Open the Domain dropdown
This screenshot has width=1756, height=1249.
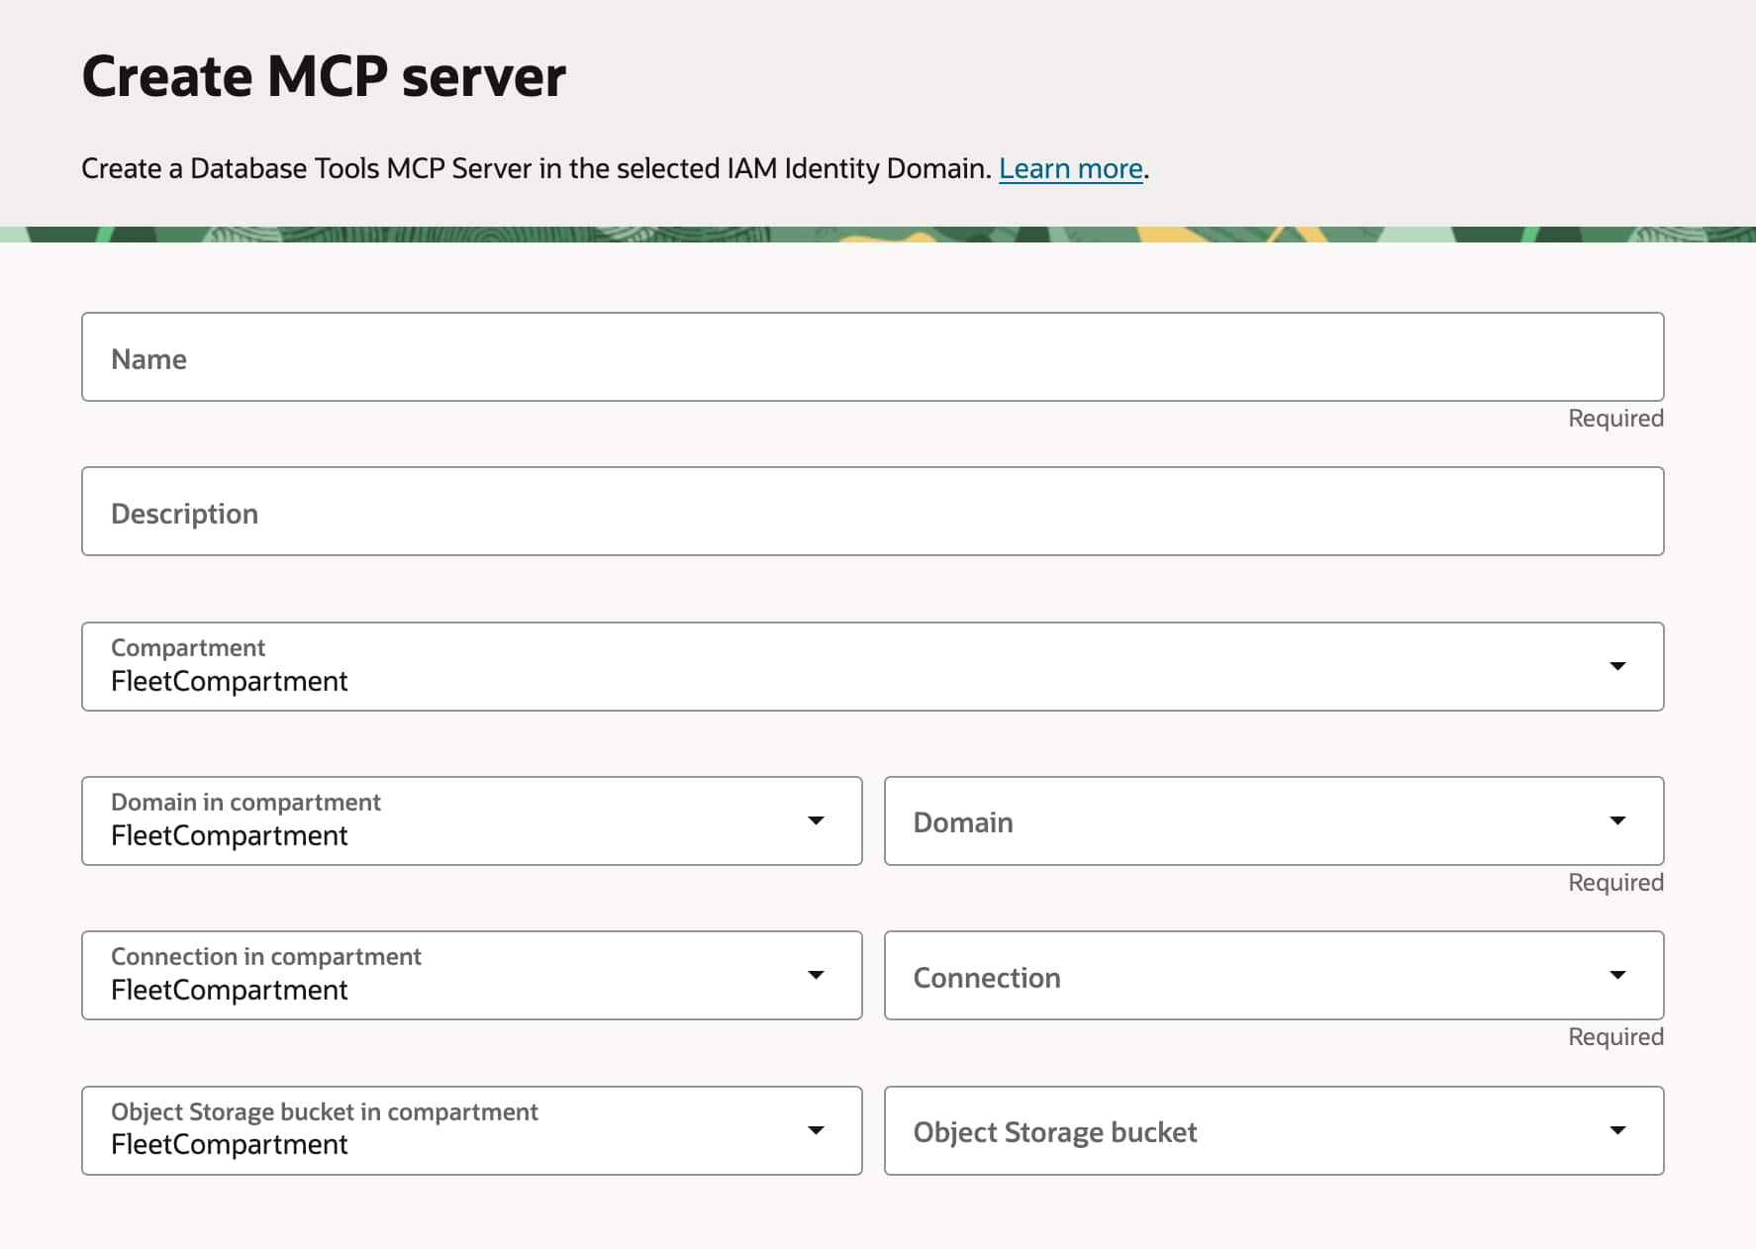coord(1273,820)
